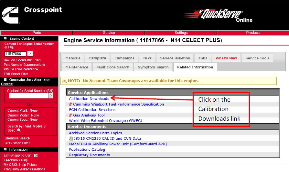Click the PDF icon beside ISX15 CM2250
Screen dimensions: 289x172
point(71,138)
